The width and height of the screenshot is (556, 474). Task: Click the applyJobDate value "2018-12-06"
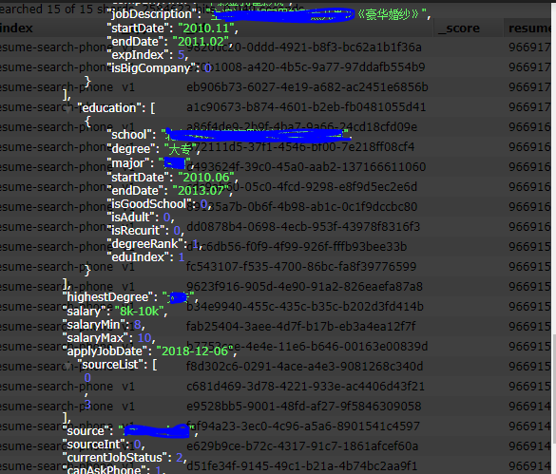click(195, 351)
